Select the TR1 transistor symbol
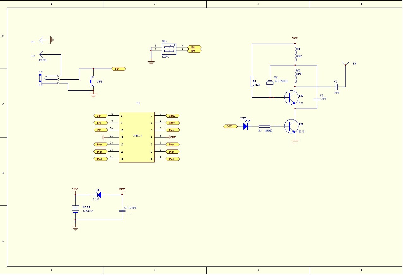The height and width of the screenshot is (275, 403). pyautogui.click(x=291, y=126)
